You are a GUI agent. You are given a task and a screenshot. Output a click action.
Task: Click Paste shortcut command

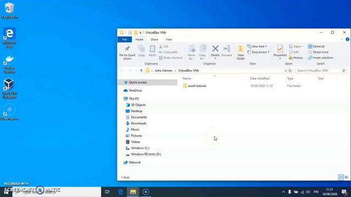[171, 57]
